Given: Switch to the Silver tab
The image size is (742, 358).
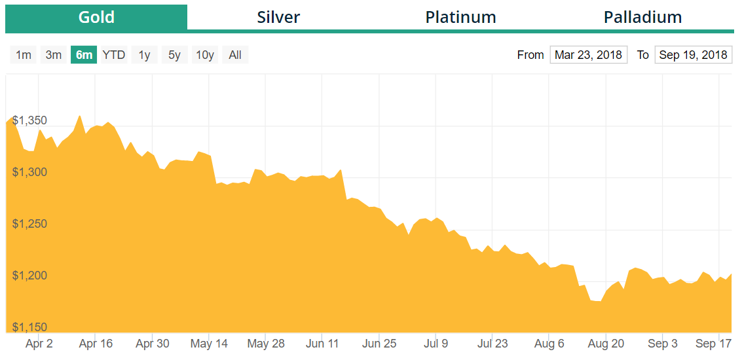Looking at the screenshot, I should [x=278, y=17].
